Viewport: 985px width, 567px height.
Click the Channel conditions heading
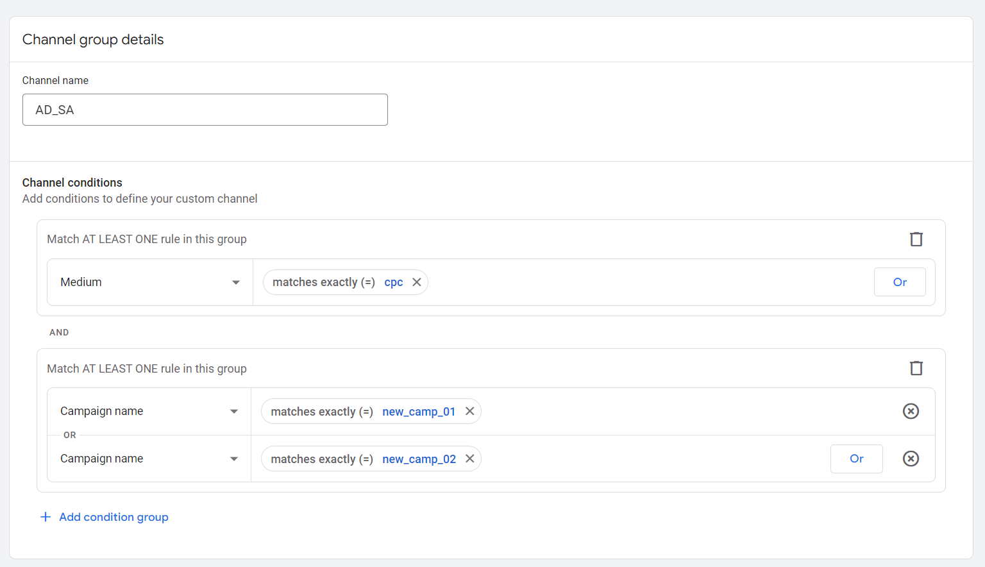coord(72,183)
